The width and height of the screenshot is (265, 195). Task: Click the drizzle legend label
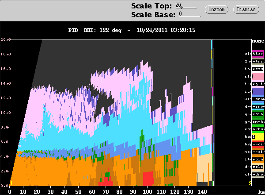click(x=254, y=167)
